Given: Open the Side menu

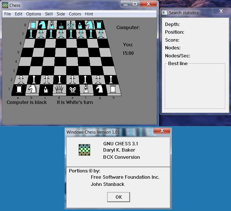Looking at the screenshot, I should [x=61, y=14].
